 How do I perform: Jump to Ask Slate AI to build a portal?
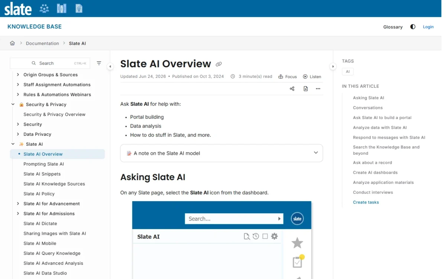(382, 118)
